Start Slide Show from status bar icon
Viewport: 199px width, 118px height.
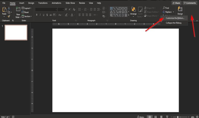click(x=168, y=117)
